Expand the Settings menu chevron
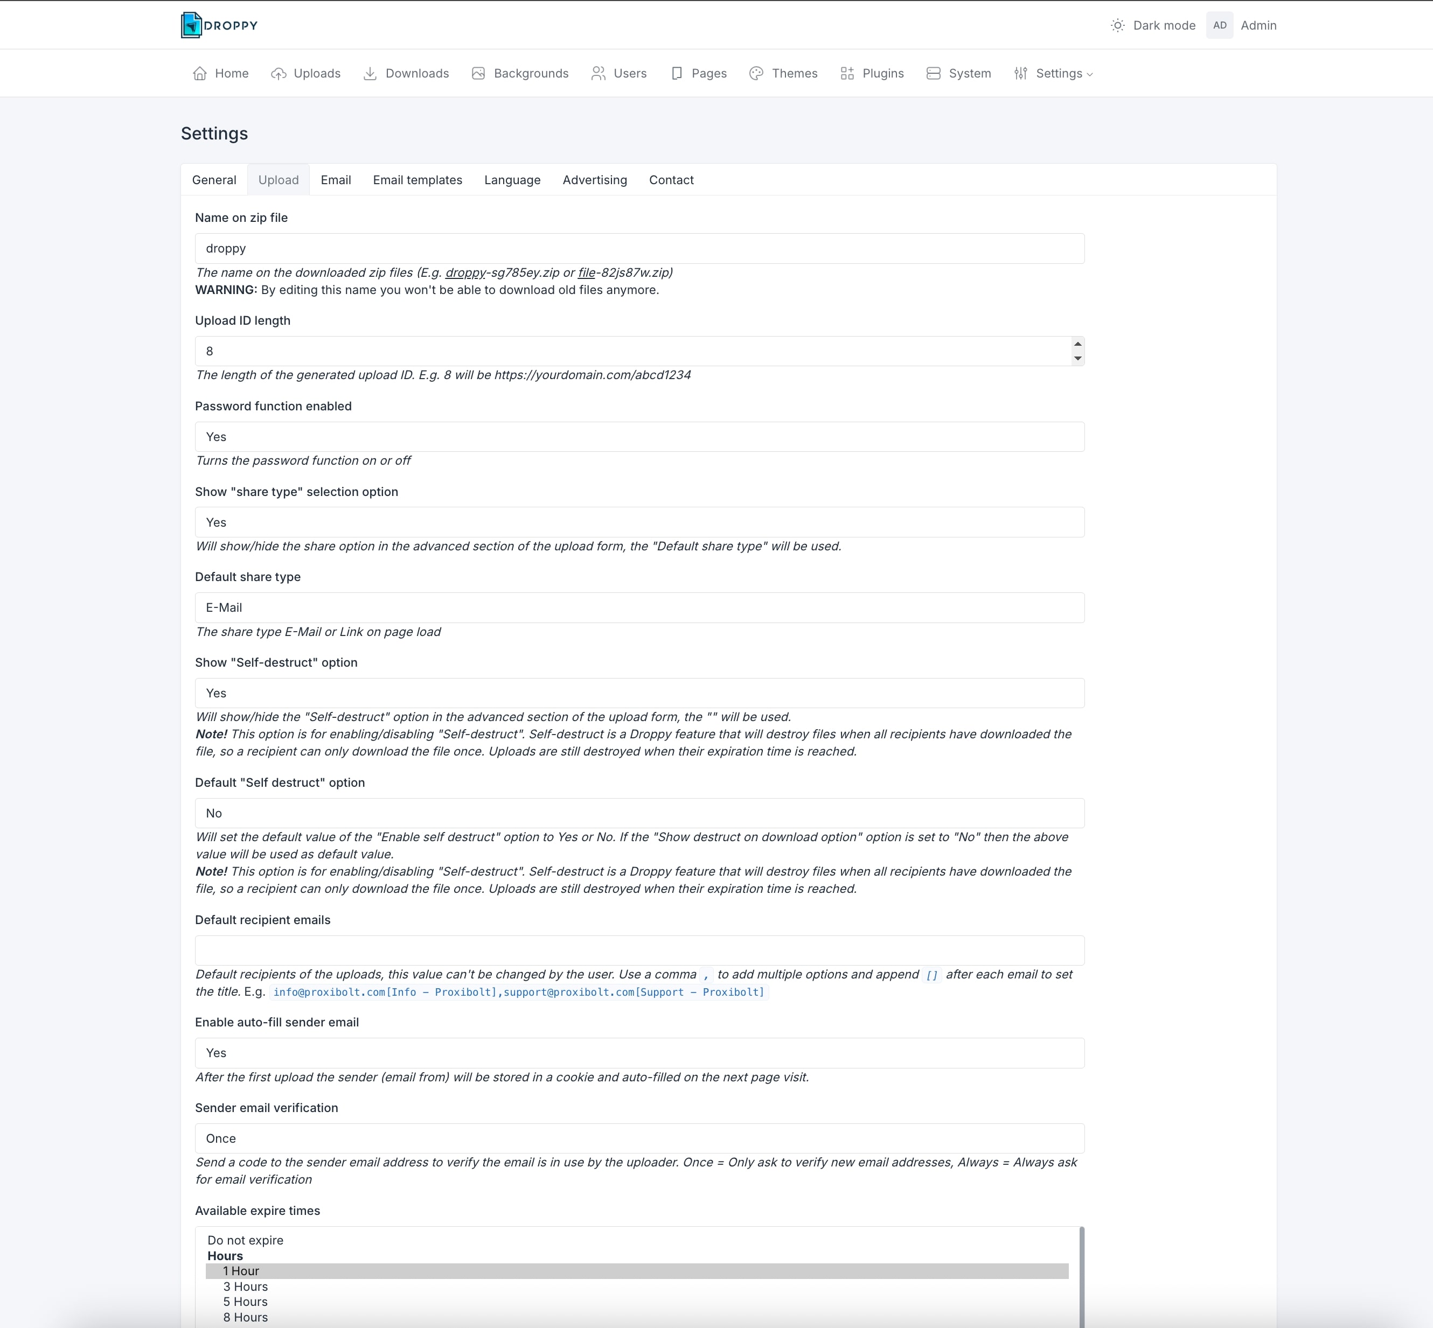The width and height of the screenshot is (1433, 1328). (1089, 74)
